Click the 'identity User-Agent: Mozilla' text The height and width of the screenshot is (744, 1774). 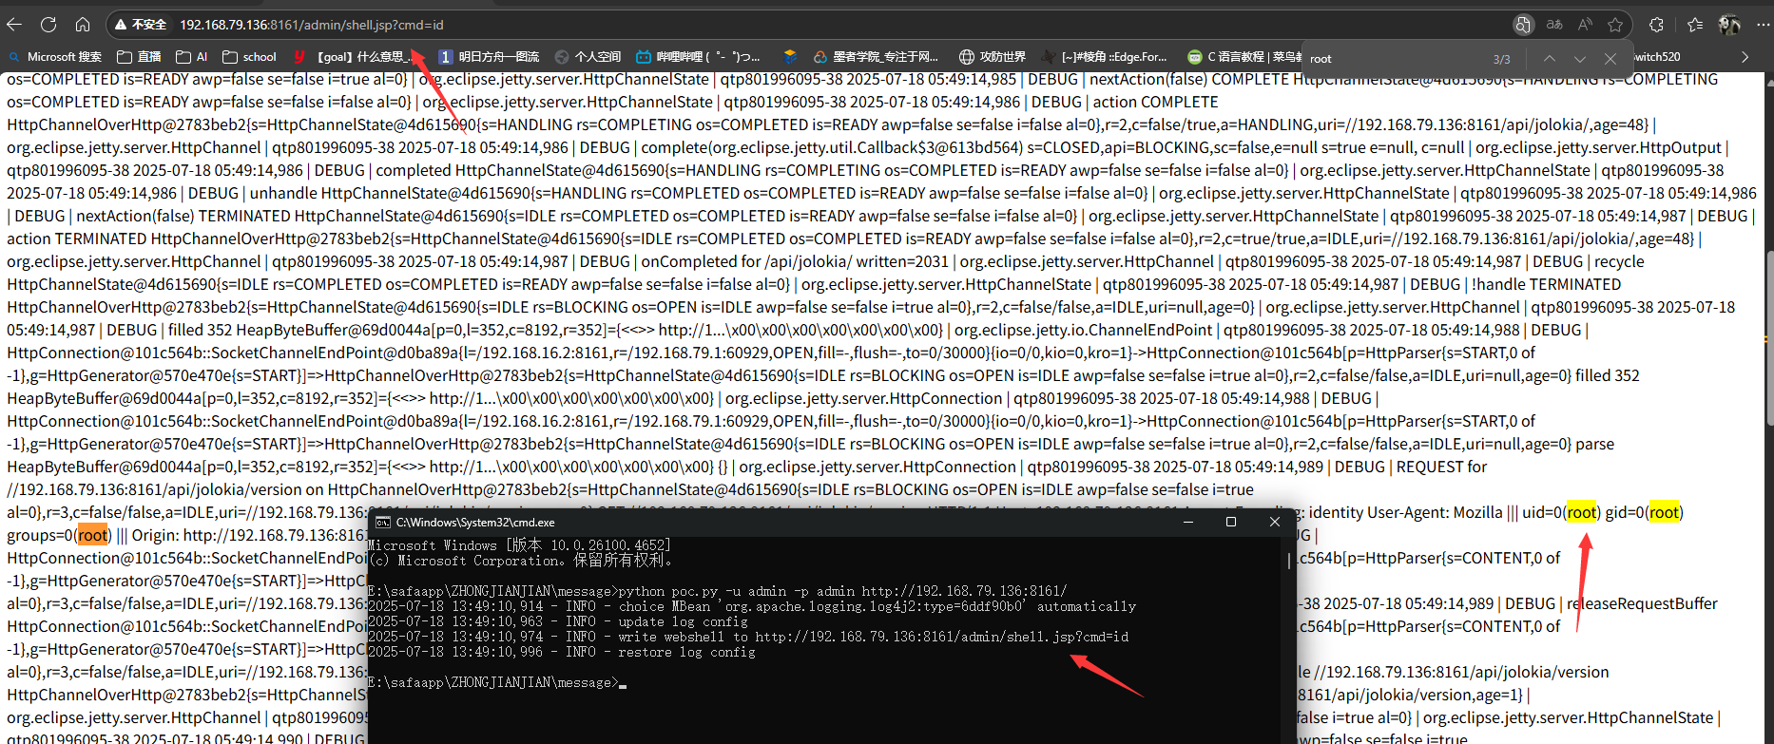coord(1406,512)
